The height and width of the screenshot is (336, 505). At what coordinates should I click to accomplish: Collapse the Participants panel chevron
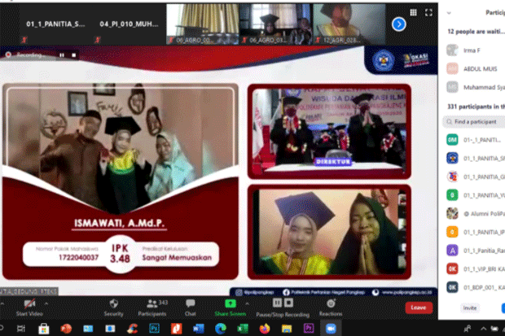449,13
